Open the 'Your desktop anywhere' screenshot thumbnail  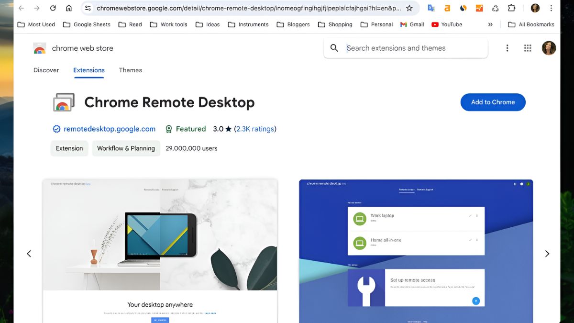click(160, 251)
